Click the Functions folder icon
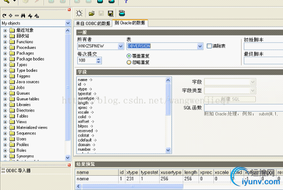This screenshot has height=190, width=283. pyautogui.click(x=12, y=42)
